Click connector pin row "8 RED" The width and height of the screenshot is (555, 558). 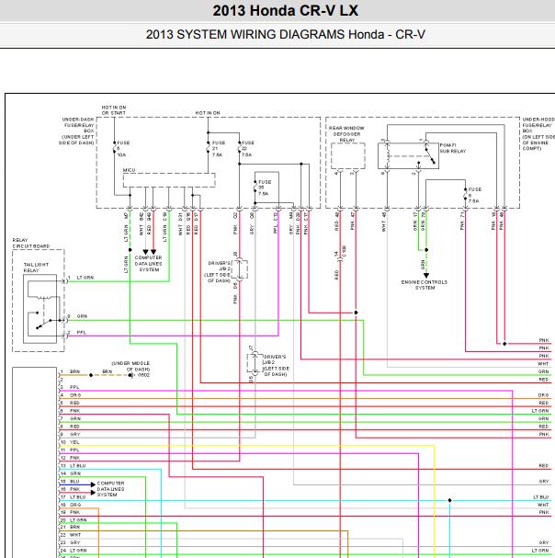[x=70, y=427]
